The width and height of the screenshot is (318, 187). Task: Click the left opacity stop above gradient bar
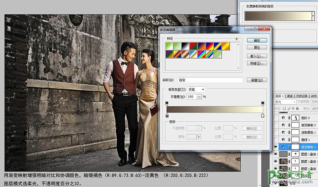(x=167, y=103)
